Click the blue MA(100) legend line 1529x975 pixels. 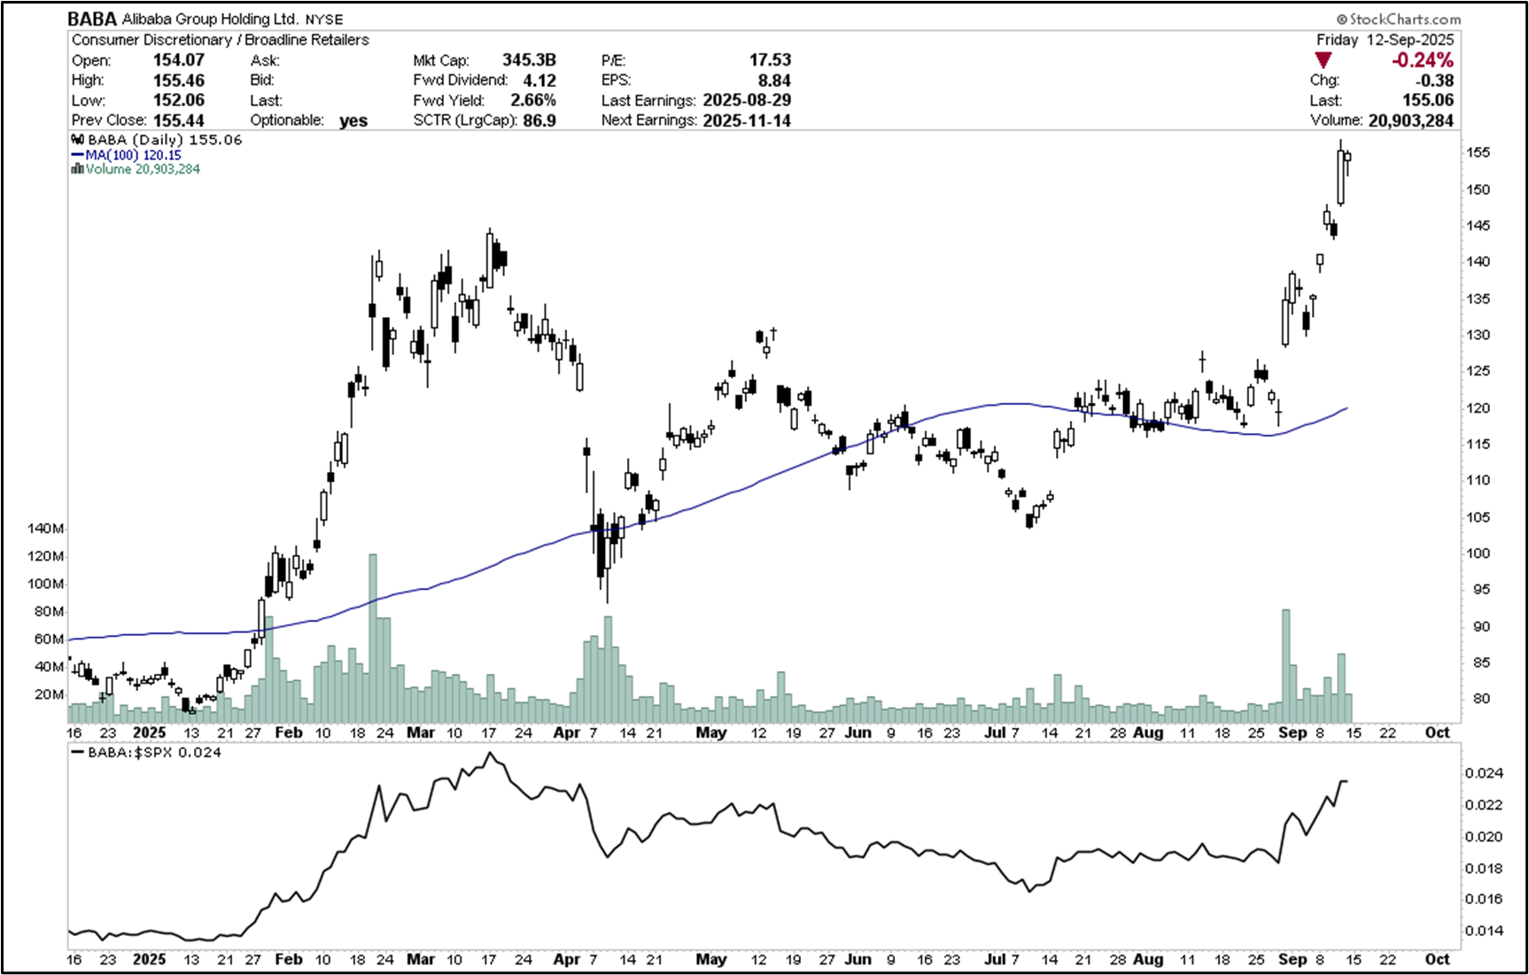(x=78, y=155)
